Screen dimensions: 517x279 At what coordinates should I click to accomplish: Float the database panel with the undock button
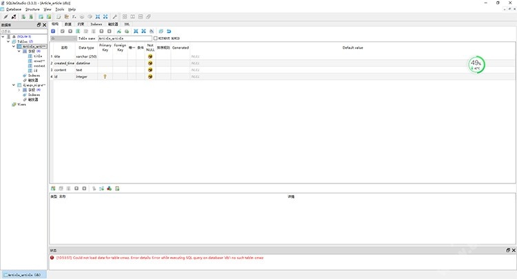pyautogui.click(x=39, y=25)
